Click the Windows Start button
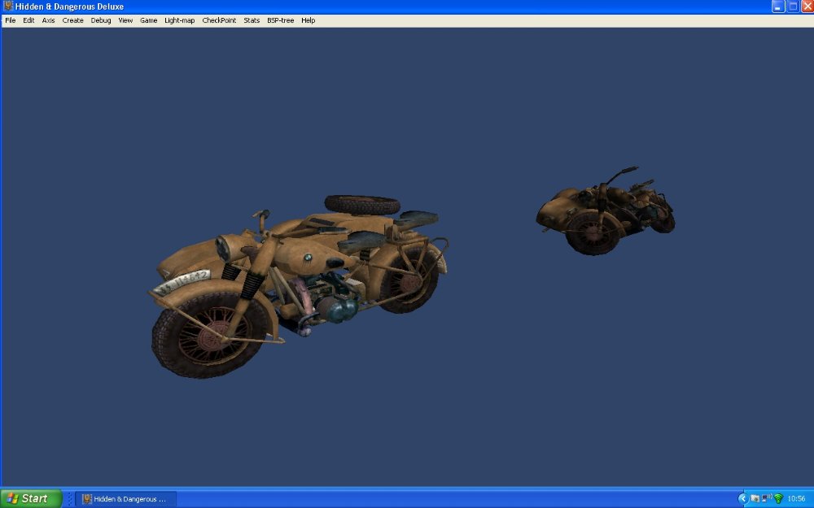 pyautogui.click(x=31, y=498)
